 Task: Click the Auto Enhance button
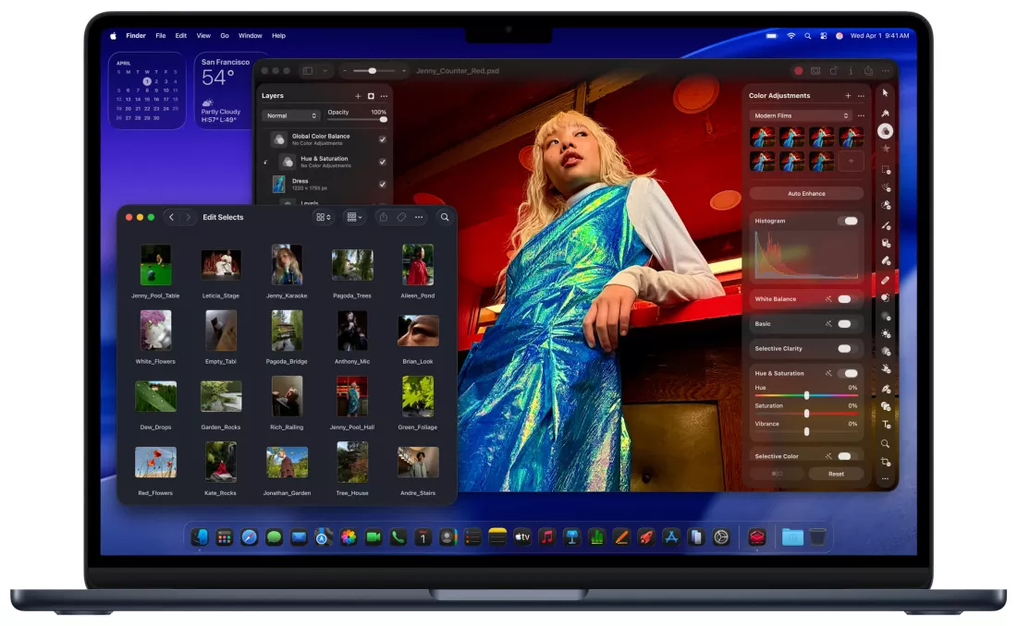pos(806,194)
